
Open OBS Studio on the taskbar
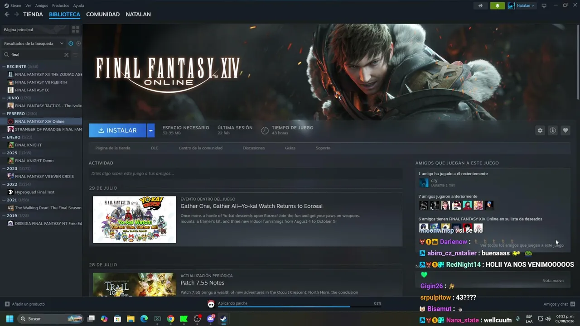[x=197, y=319]
